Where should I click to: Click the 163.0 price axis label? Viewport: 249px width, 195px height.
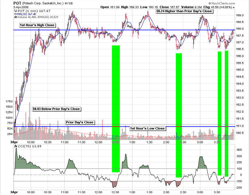(240, 98)
